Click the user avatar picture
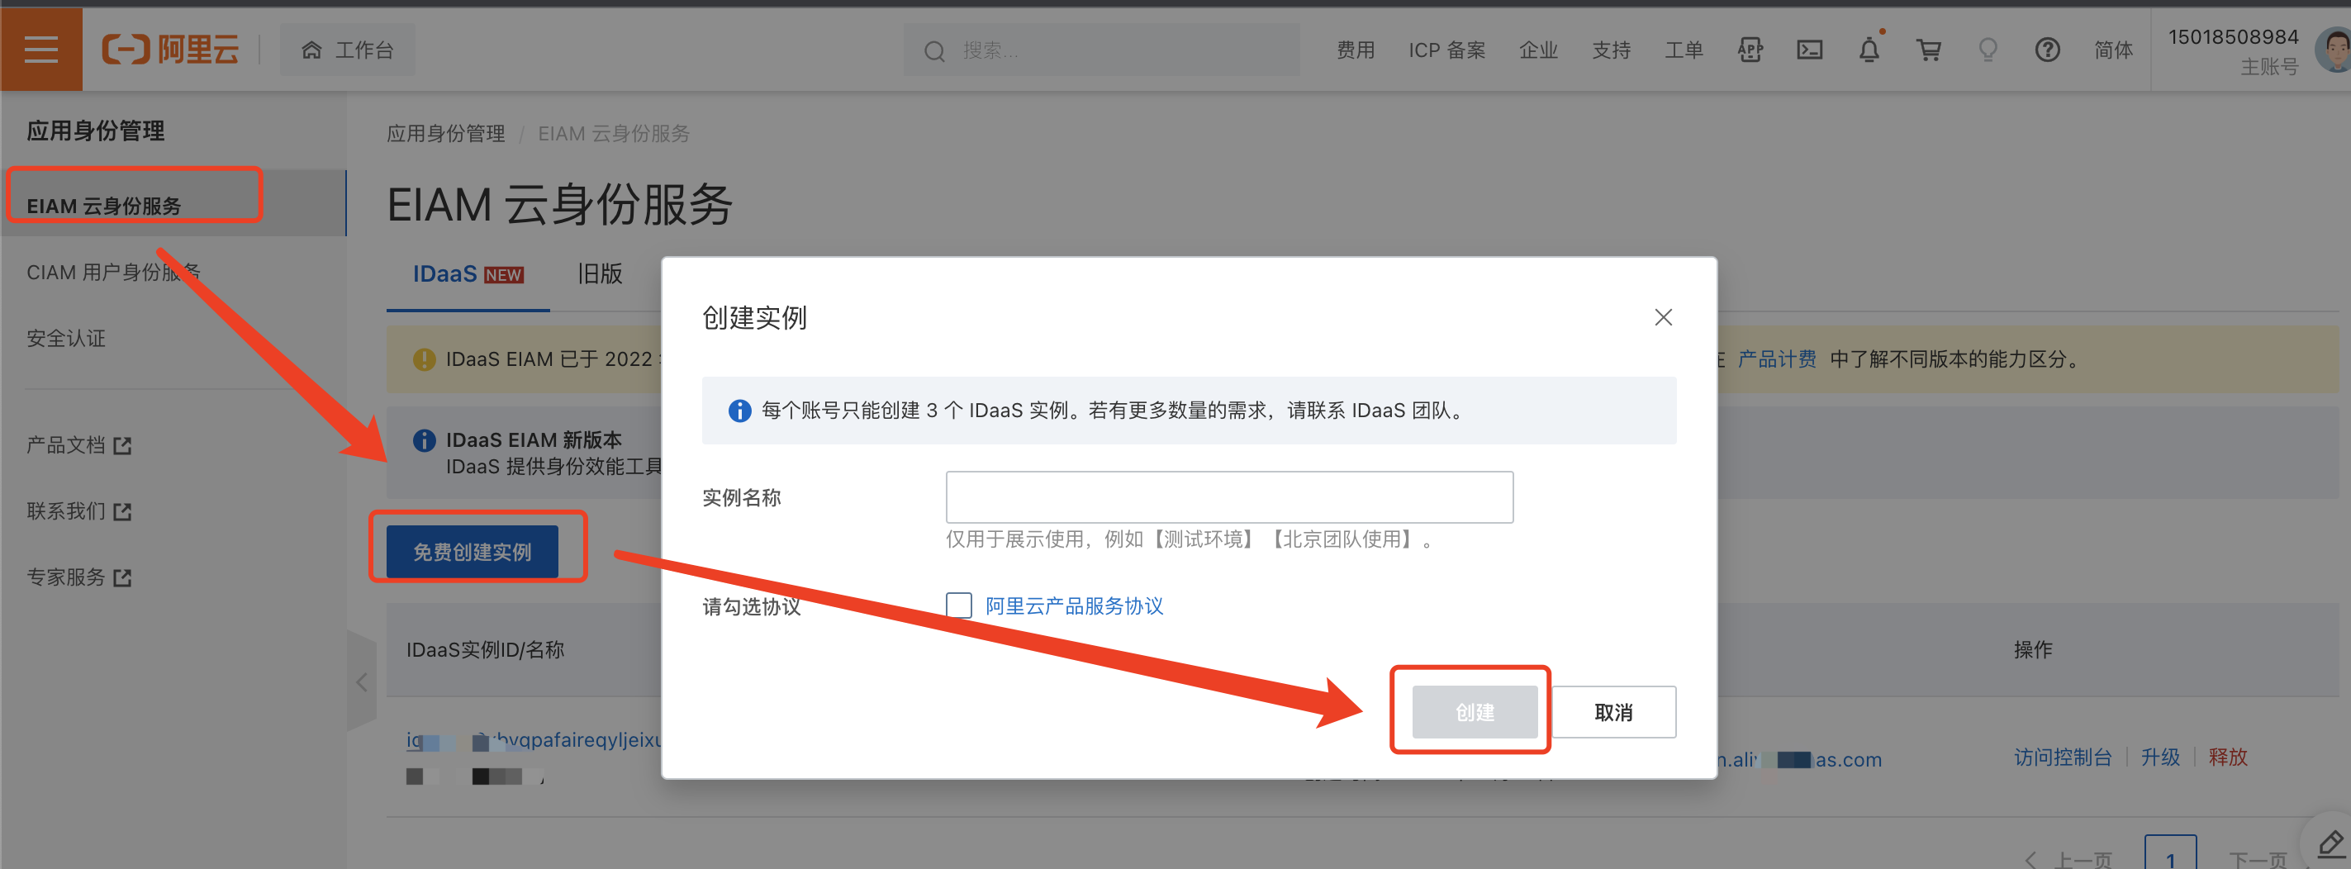 coord(2334,50)
